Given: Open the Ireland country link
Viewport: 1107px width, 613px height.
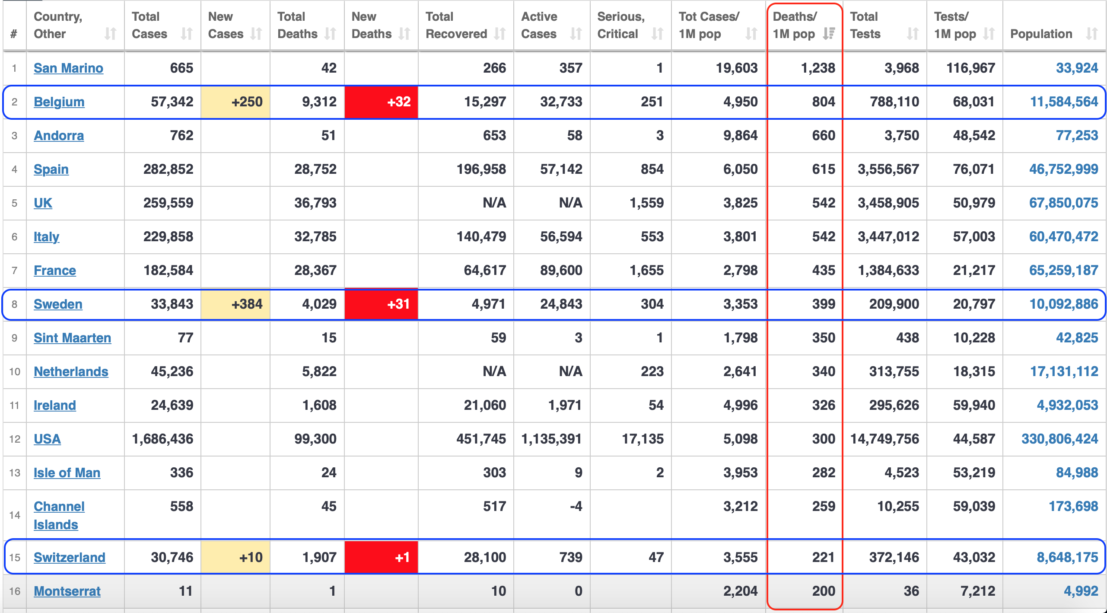Looking at the screenshot, I should [55, 405].
